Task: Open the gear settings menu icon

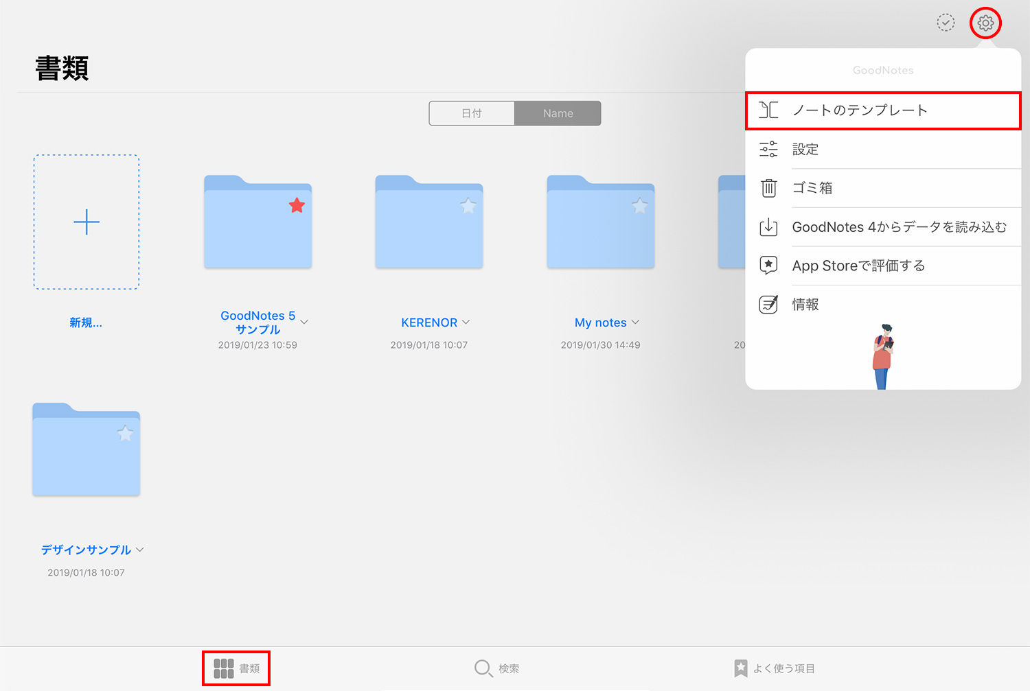Action: (985, 23)
